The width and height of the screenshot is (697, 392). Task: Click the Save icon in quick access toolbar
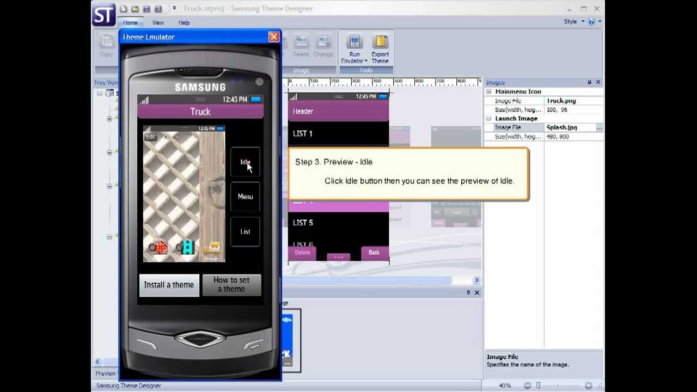146,9
